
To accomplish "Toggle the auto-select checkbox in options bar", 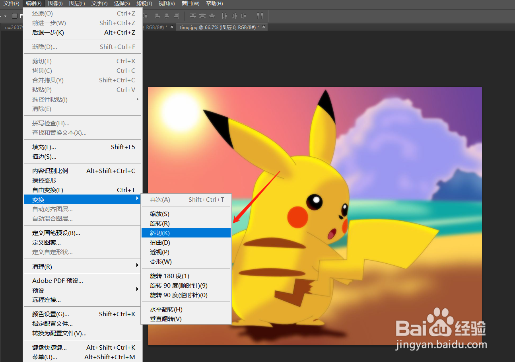I will tap(15, 16).
